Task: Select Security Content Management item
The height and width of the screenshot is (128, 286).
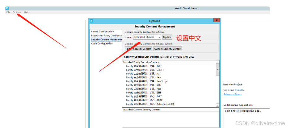Action: (x=106, y=40)
